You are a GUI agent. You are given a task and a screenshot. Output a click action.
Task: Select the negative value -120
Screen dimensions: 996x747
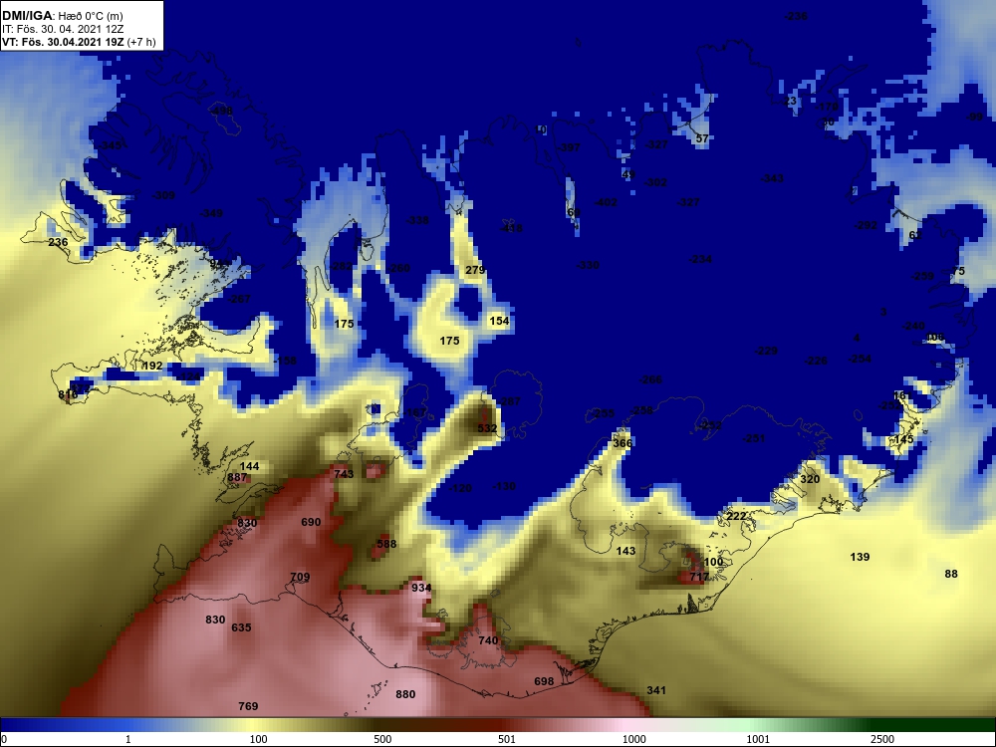(x=460, y=488)
